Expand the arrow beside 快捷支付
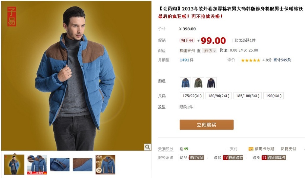The width and height of the screenshot is (305, 178). pyautogui.click(x=304, y=149)
